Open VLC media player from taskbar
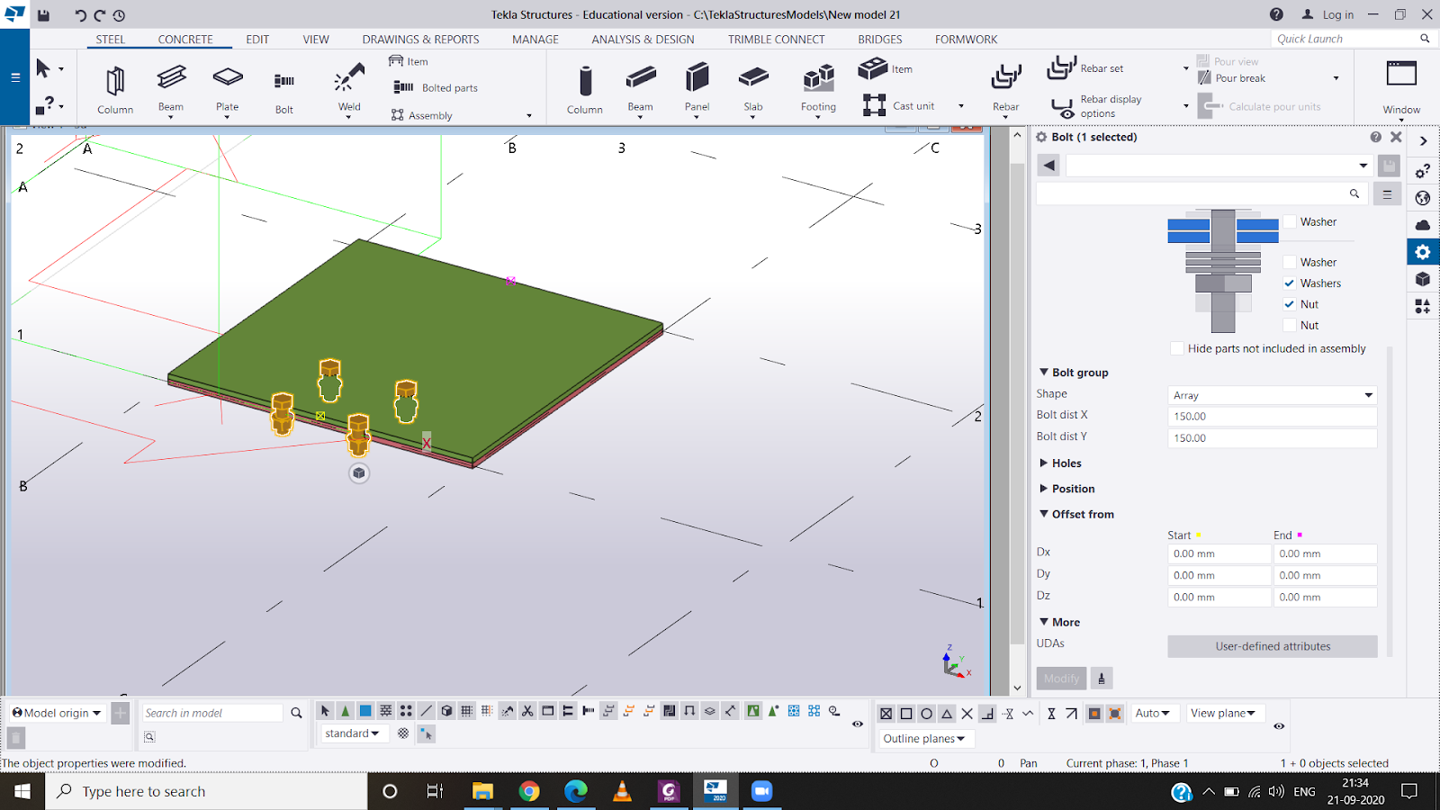Screen dimensions: 1440x810 coord(622,791)
